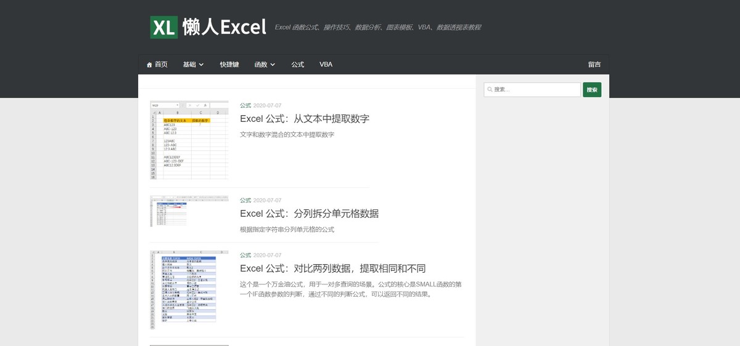This screenshot has height=346, width=740.
Task: Expand the 基础 menu dropdown
Action: (x=193, y=65)
